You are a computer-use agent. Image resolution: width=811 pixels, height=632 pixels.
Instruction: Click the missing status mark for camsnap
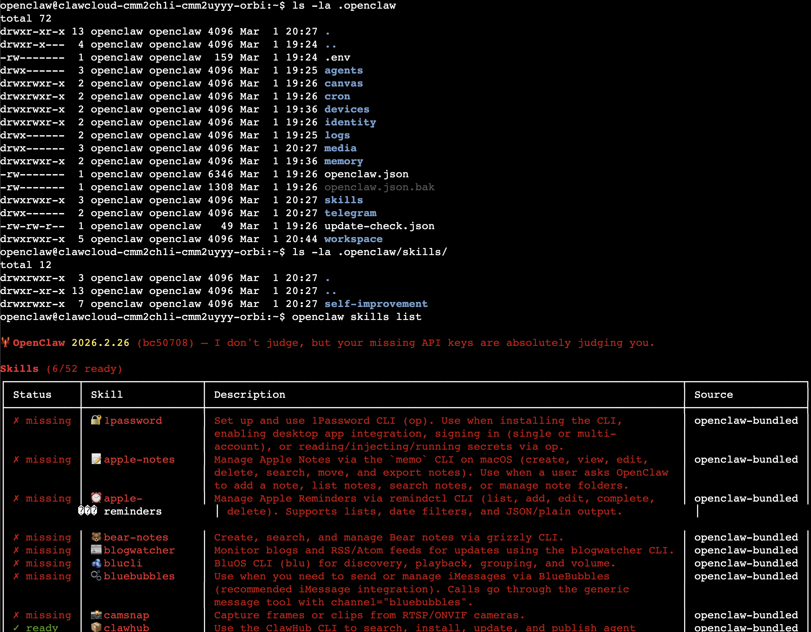pyautogui.click(x=16, y=615)
